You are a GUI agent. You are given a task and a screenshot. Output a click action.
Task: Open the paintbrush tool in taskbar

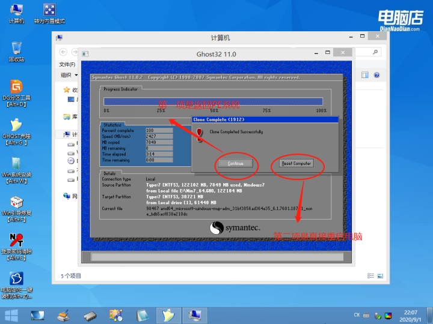point(64,316)
